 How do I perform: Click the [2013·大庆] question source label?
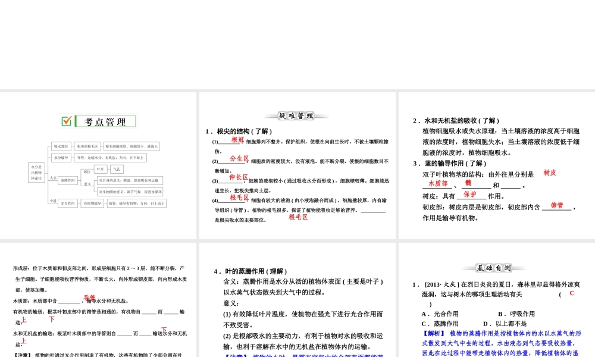(442, 284)
